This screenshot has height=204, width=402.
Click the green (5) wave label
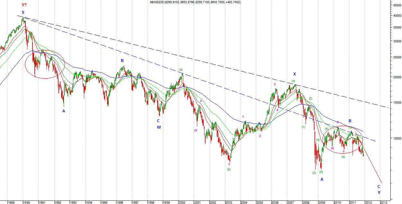321,172
